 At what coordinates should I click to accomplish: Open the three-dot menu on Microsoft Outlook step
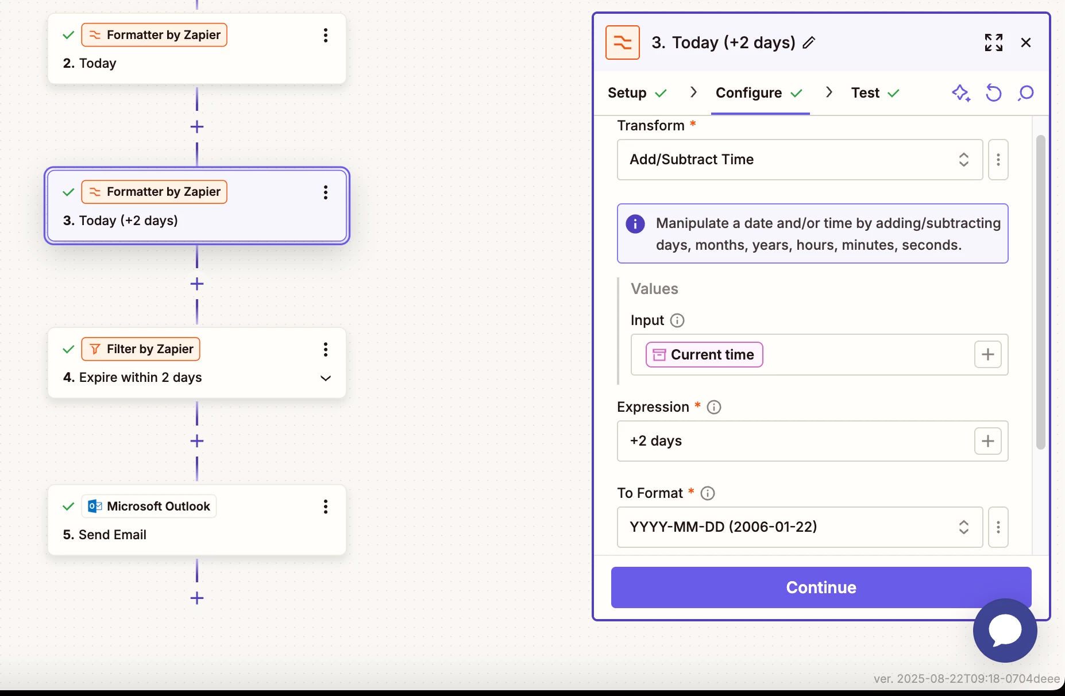326,506
